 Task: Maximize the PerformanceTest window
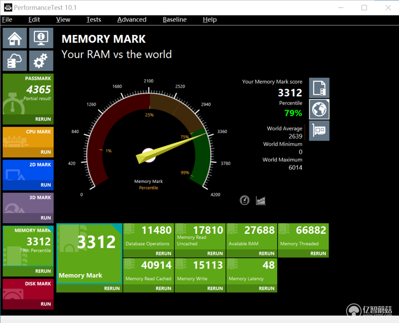point(364,7)
